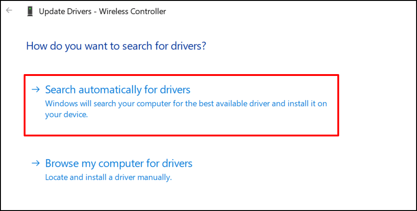Click the 'How do you want to search' heading
Screen dimensions: 417x211
(x=116, y=46)
